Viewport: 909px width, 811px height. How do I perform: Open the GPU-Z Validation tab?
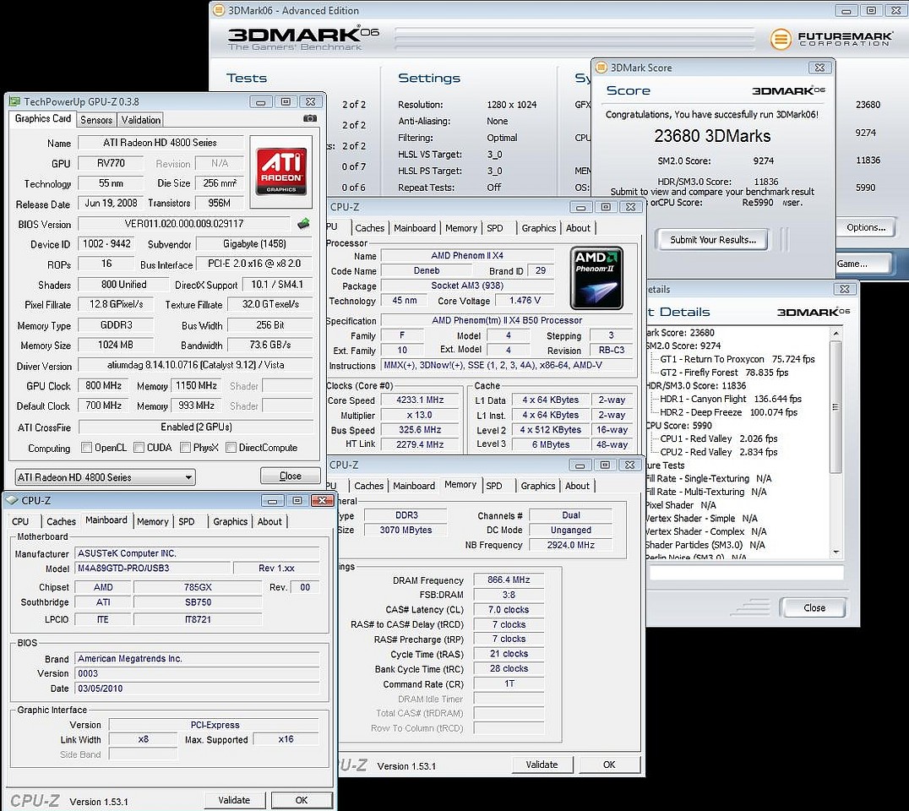pyautogui.click(x=140, y=120)
